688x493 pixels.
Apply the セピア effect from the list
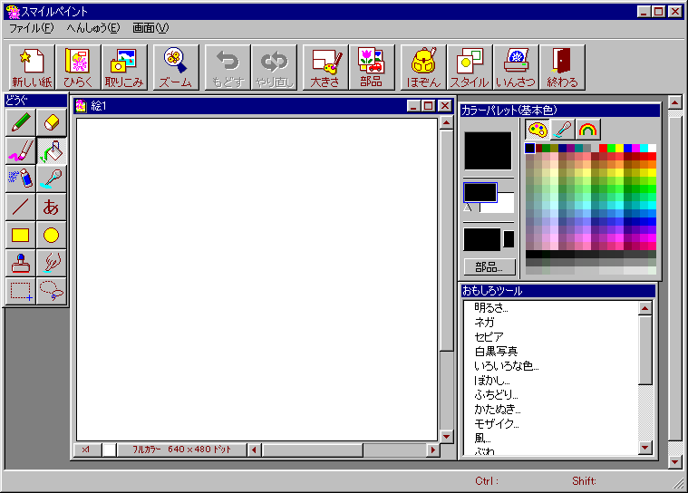pos(489,336)
